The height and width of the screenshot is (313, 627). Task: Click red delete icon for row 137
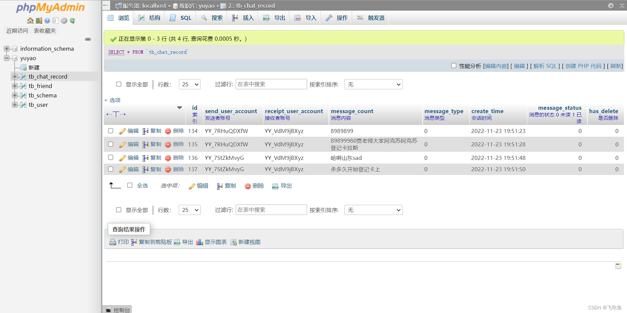[168, 170]
